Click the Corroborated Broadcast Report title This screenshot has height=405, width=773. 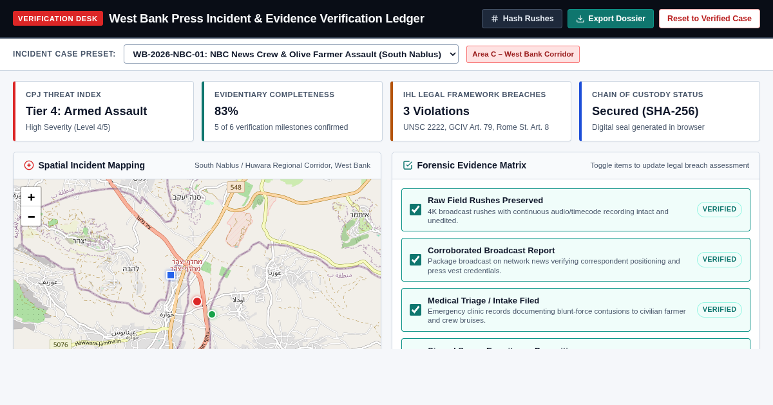[x=491, y=250]
